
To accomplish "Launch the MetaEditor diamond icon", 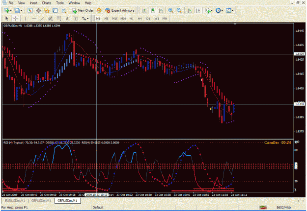I will (x=99, y=10).
